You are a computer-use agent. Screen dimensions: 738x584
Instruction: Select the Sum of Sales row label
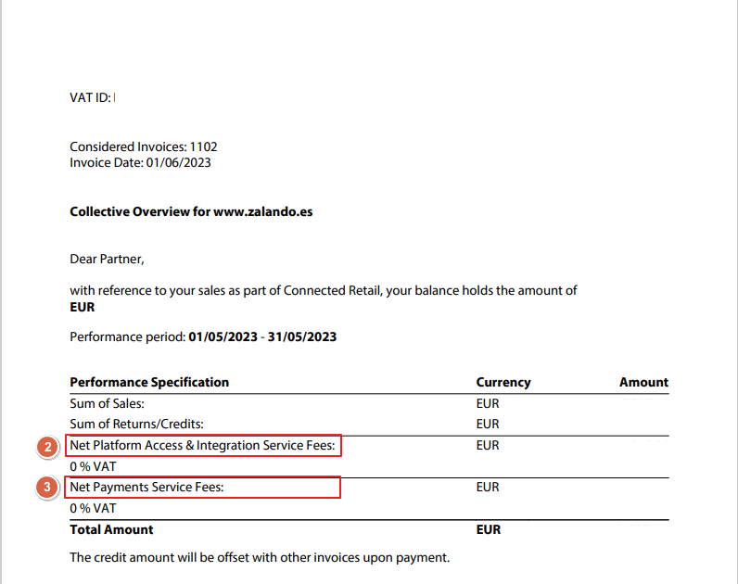(x=108, y=403)
